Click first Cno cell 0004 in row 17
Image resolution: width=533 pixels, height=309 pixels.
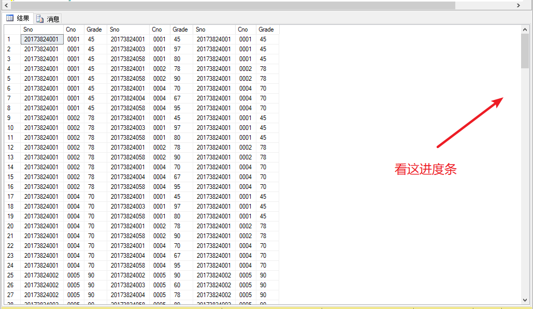(74, 197)
